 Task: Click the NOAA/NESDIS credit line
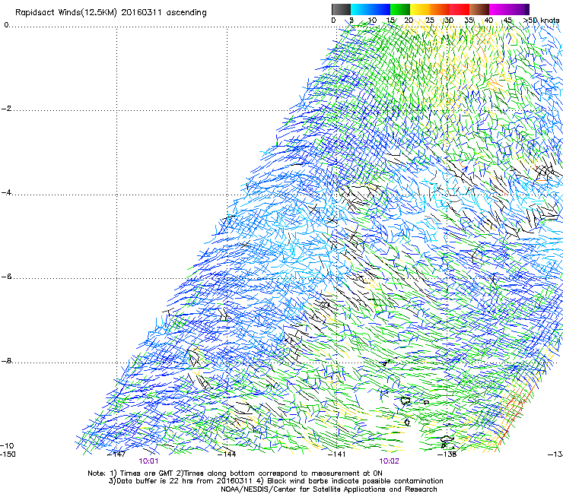(329, 489)
